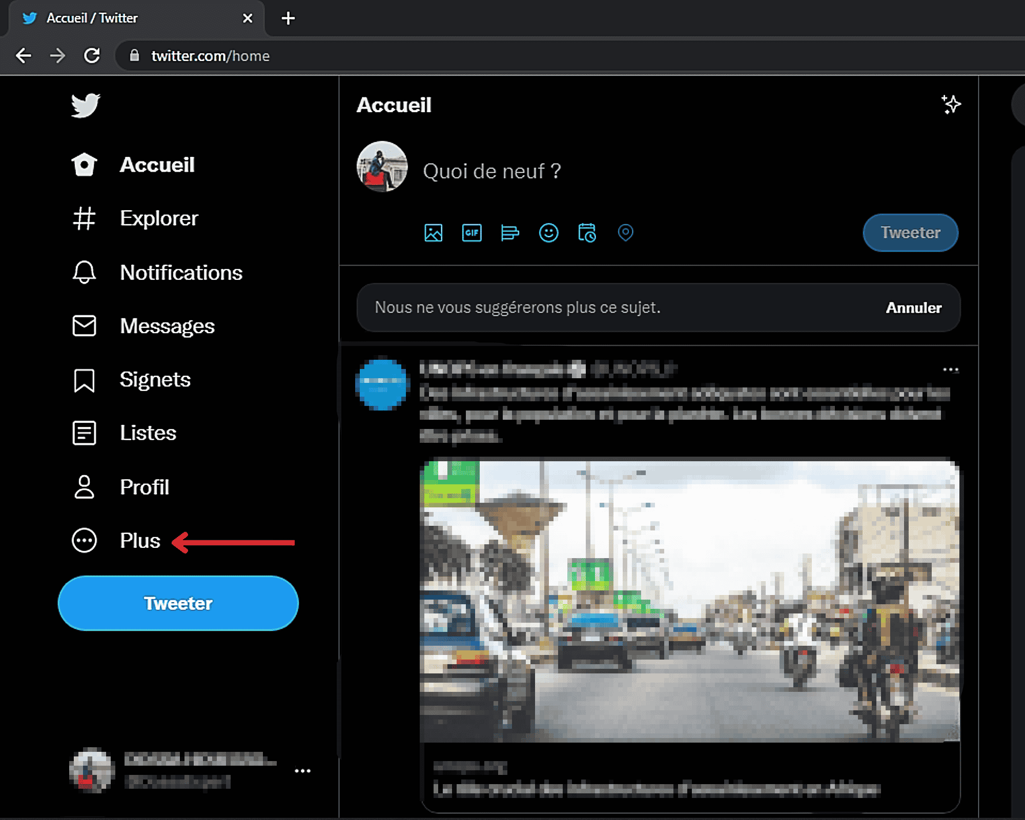The image size is (1025, 820).
Task: Open the street traffic photo in tweet
Action: (689, 601)
